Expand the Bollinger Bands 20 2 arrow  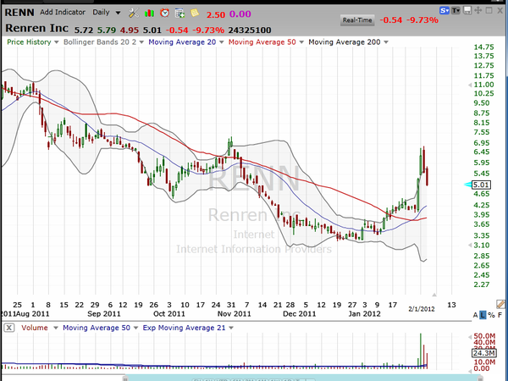tap(141, 42)
